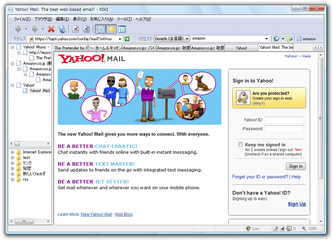Click the blue Refresh arrow icon
The width and height of the screenshot is (333, 240).
point(62,29)
